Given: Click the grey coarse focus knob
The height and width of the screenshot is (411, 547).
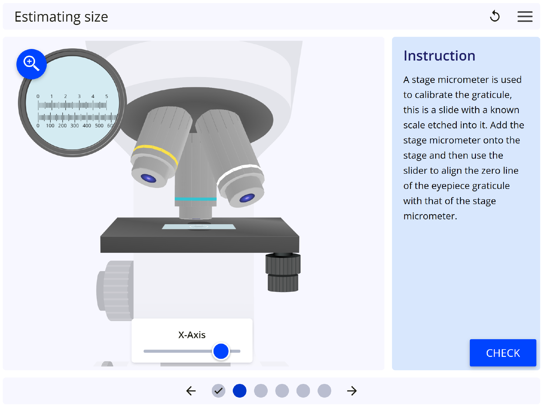Looking at the screenshot, I should pyautogui.click(x=115, y=291).
